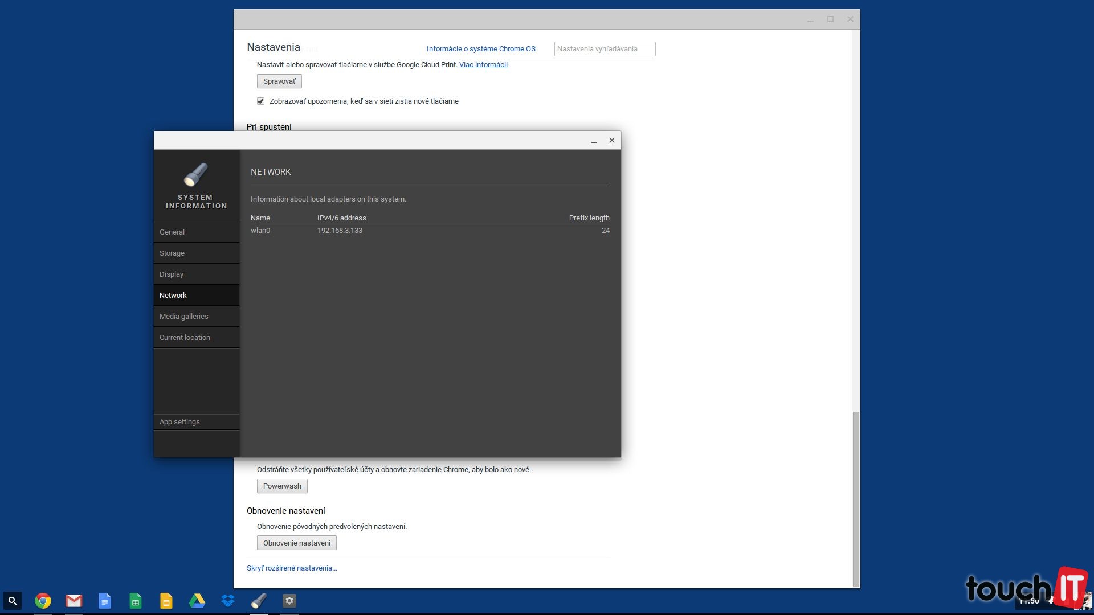Viewport: 1094px width, 615px height.
Task: Click the System Information flashlight shelf icon
Action: click(x=259, y=601)
